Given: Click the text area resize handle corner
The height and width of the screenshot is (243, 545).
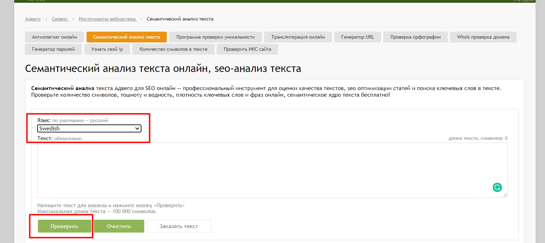Looking at the screenshot, I should pos(505,195).
